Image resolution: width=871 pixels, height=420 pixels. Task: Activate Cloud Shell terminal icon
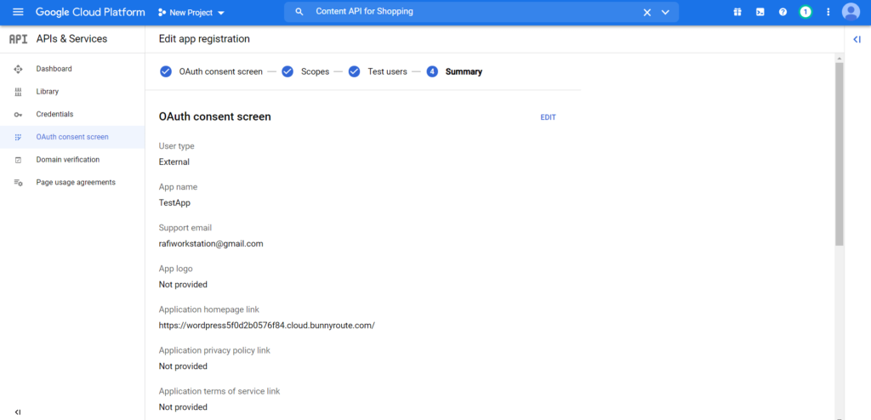[x=760, y=12]
